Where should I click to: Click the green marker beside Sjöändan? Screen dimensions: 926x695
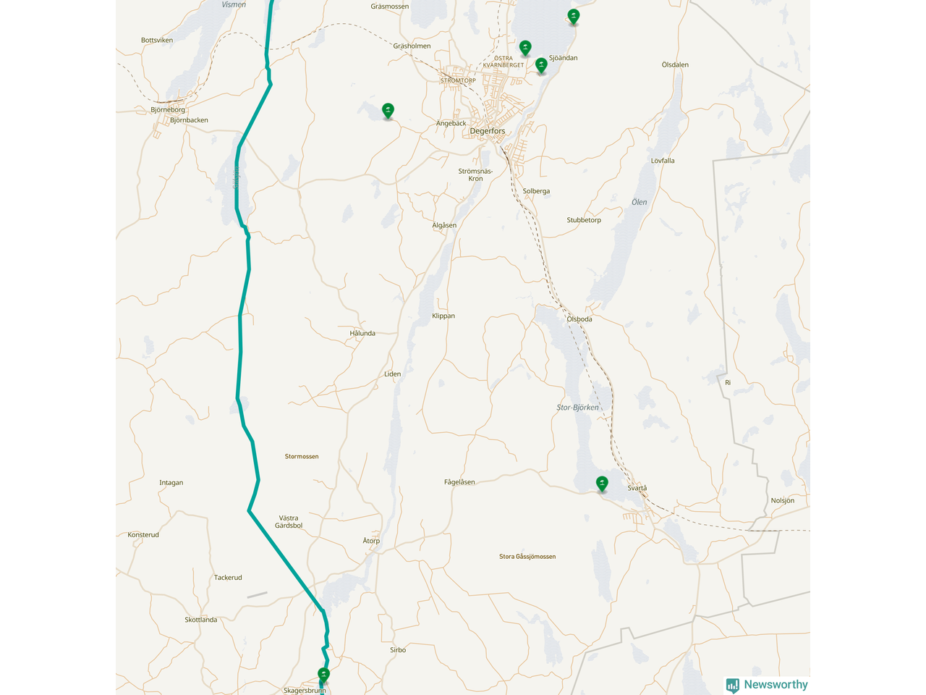tap(541, 66)
